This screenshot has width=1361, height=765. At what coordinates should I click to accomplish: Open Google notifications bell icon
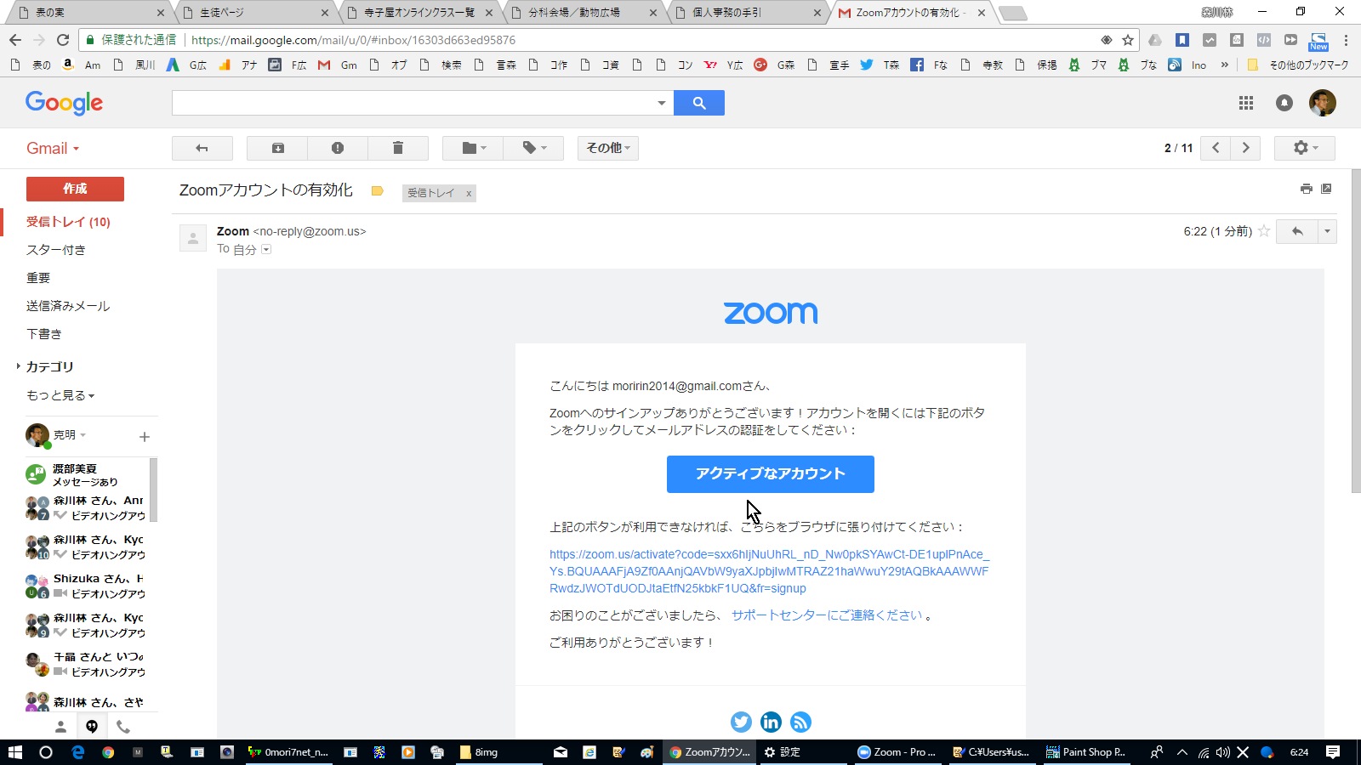[x=1284, y=103]
